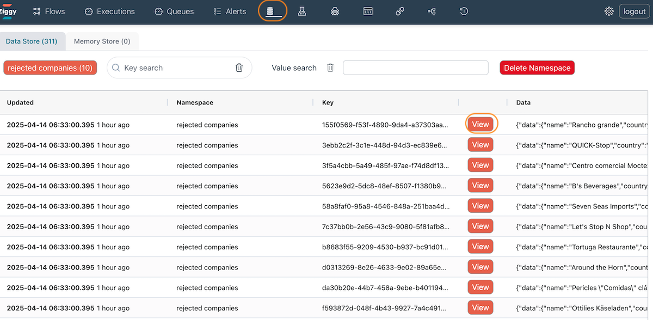
Task: Navigate to Queues
Action: pos(174,11)
